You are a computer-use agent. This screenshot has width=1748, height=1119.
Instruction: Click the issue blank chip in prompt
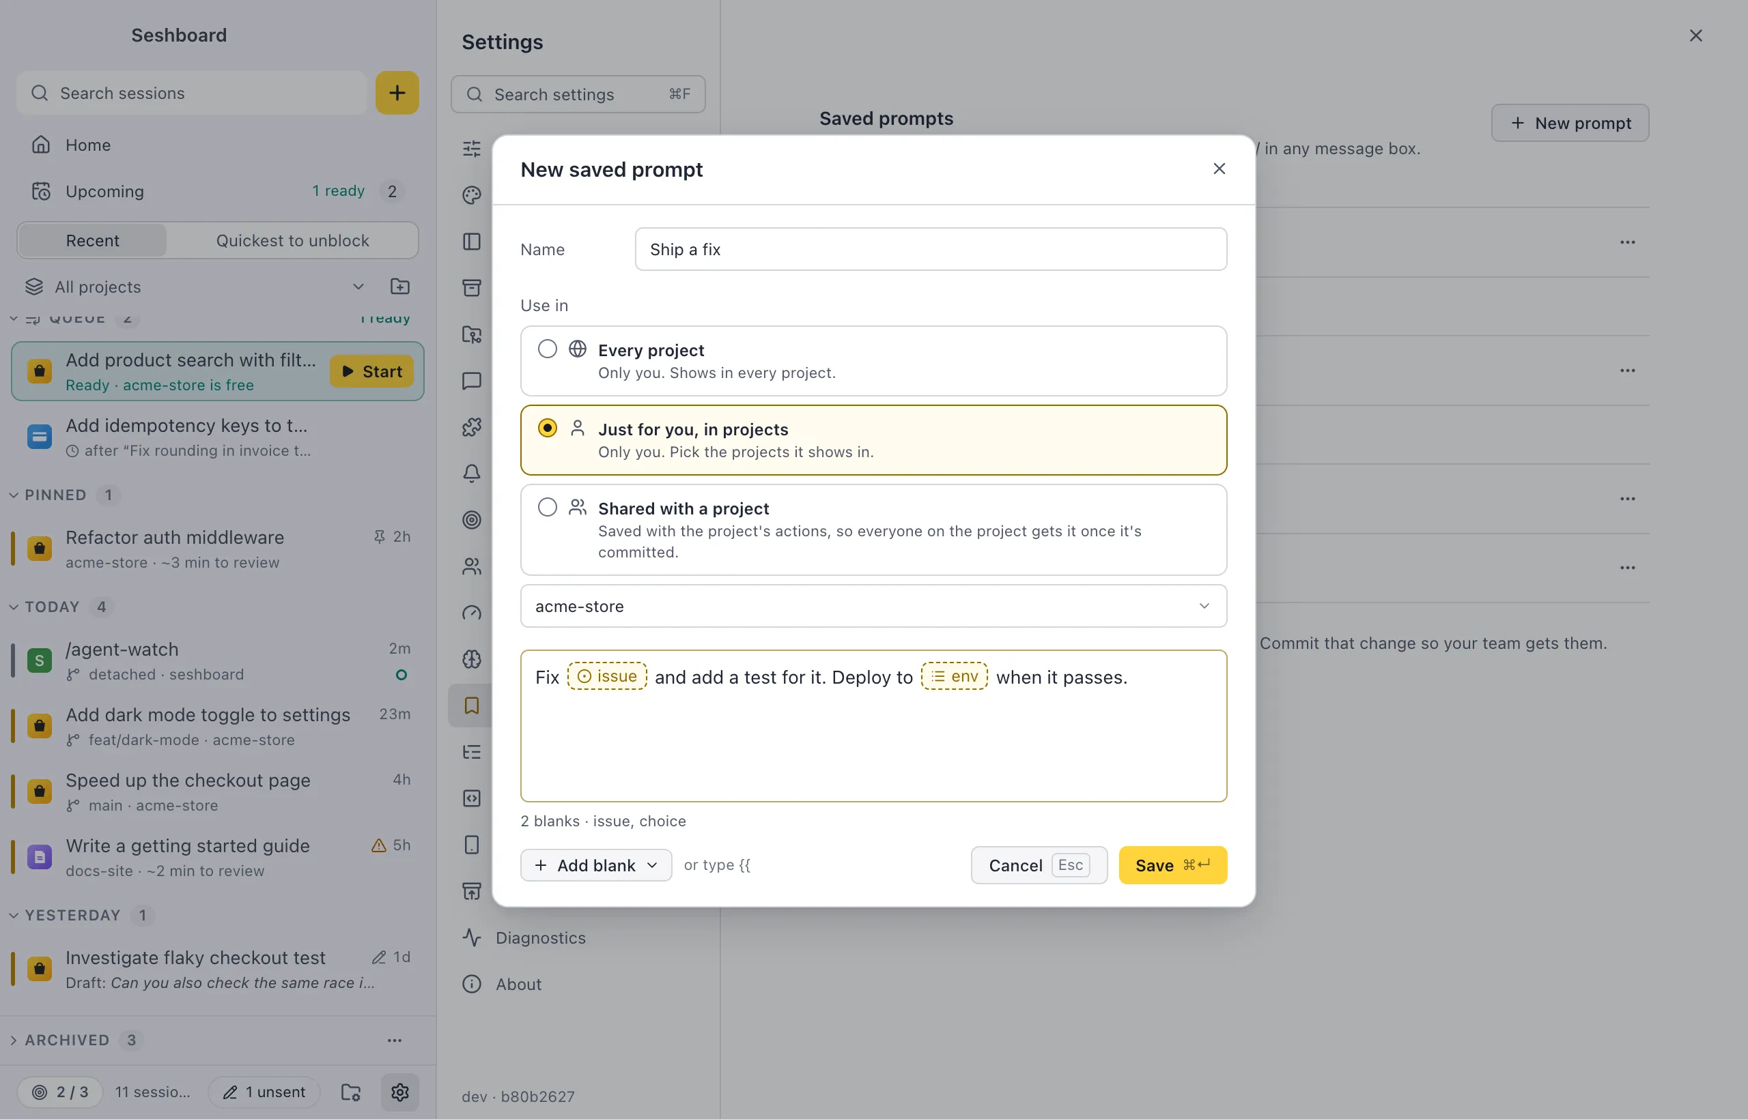click(607, 676)
